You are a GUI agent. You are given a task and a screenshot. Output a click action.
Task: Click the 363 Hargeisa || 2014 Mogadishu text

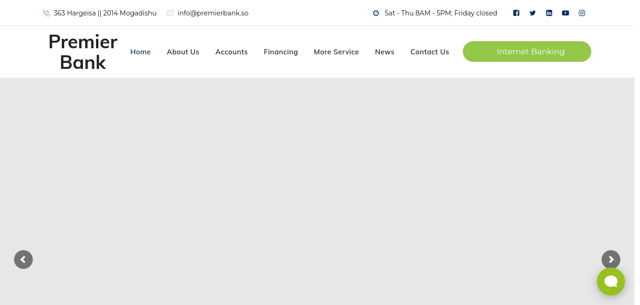click(x=105, y=13)
